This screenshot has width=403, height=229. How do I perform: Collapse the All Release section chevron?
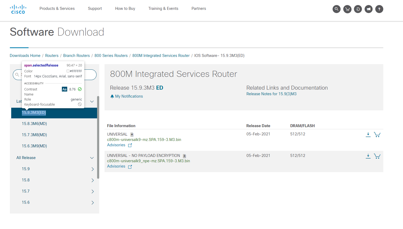(92, 158)
